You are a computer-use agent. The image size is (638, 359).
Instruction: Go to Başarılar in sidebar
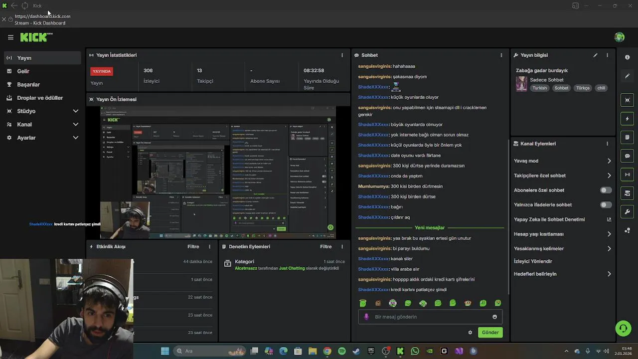pyautogui.click(x=42, y=85)
